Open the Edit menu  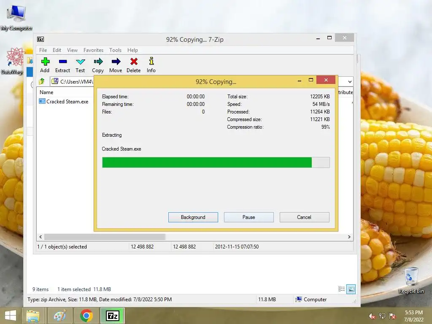point(57,50)
